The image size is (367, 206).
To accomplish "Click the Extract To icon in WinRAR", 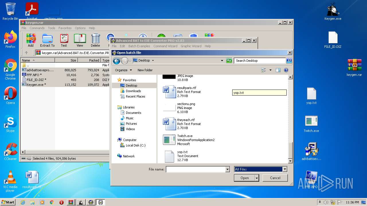I will [47, 40].
